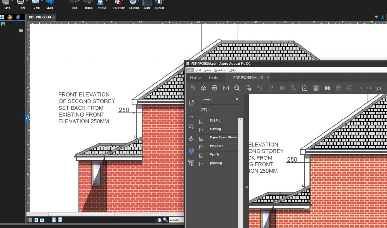
Task: Open the Layers panel options dropdown
Action: (205, 110)
